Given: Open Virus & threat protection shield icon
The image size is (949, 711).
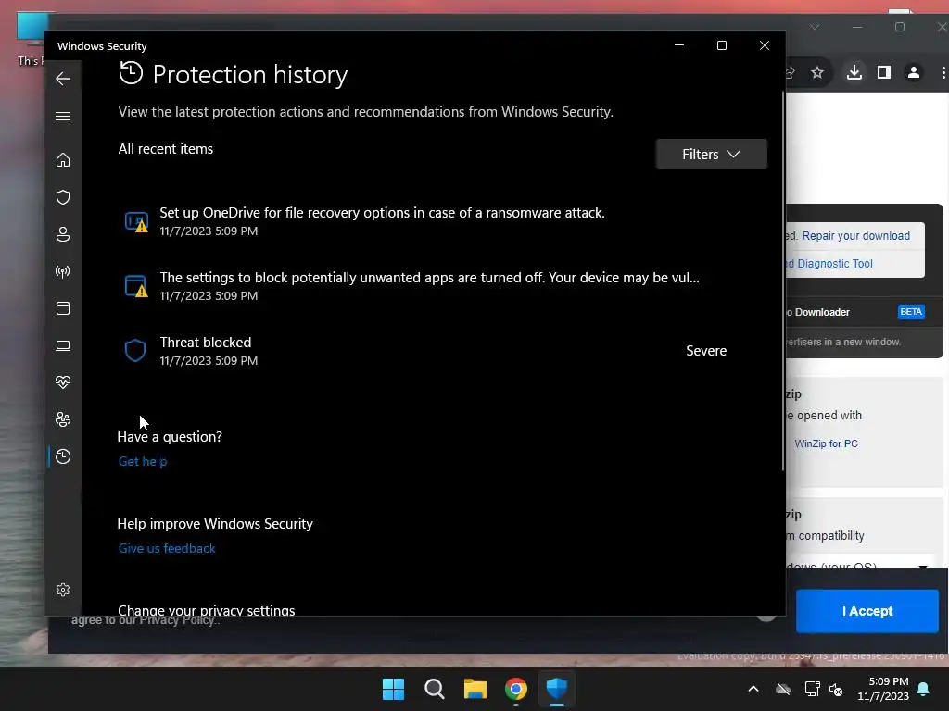Looking at the screenshot, I should (63, 197).
